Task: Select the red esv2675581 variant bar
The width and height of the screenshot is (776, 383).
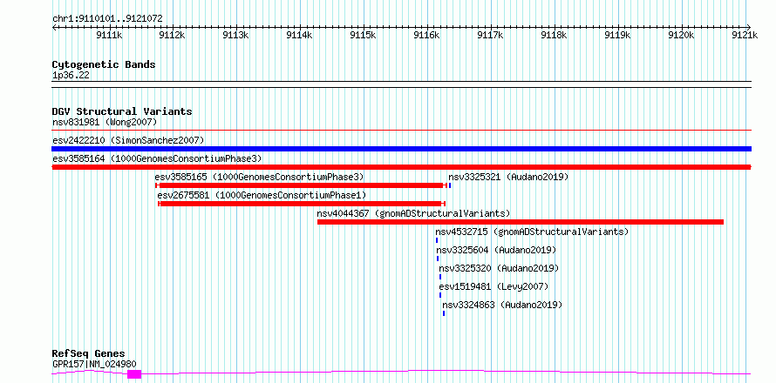Action: pyautogui.click(x=302, y=204)
